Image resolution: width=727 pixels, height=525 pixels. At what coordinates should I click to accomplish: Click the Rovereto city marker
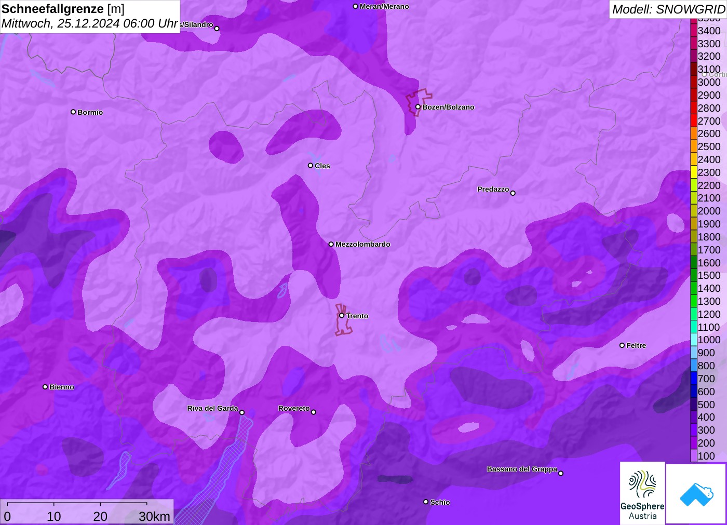313,412
